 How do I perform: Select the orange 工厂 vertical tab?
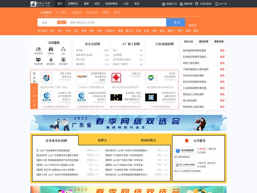click(34, 90)
